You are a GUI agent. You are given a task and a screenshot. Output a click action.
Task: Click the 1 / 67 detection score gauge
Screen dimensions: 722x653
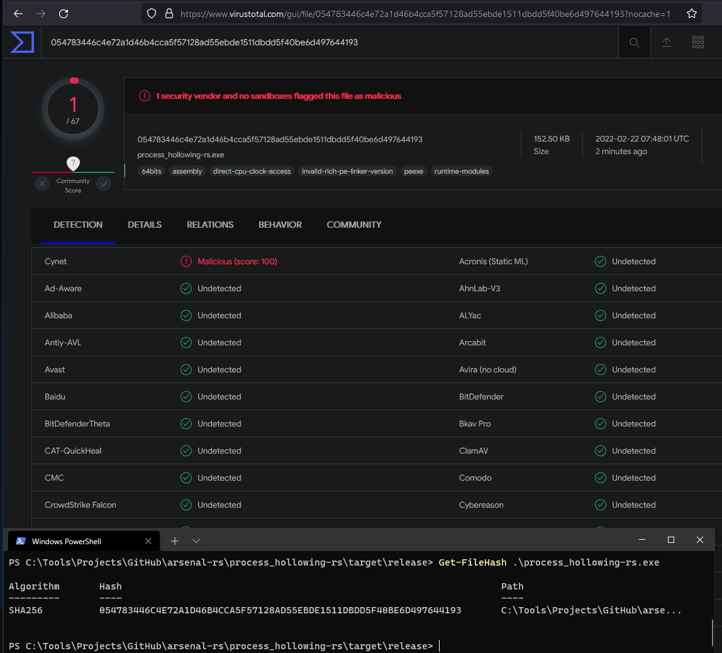point(73,109)
